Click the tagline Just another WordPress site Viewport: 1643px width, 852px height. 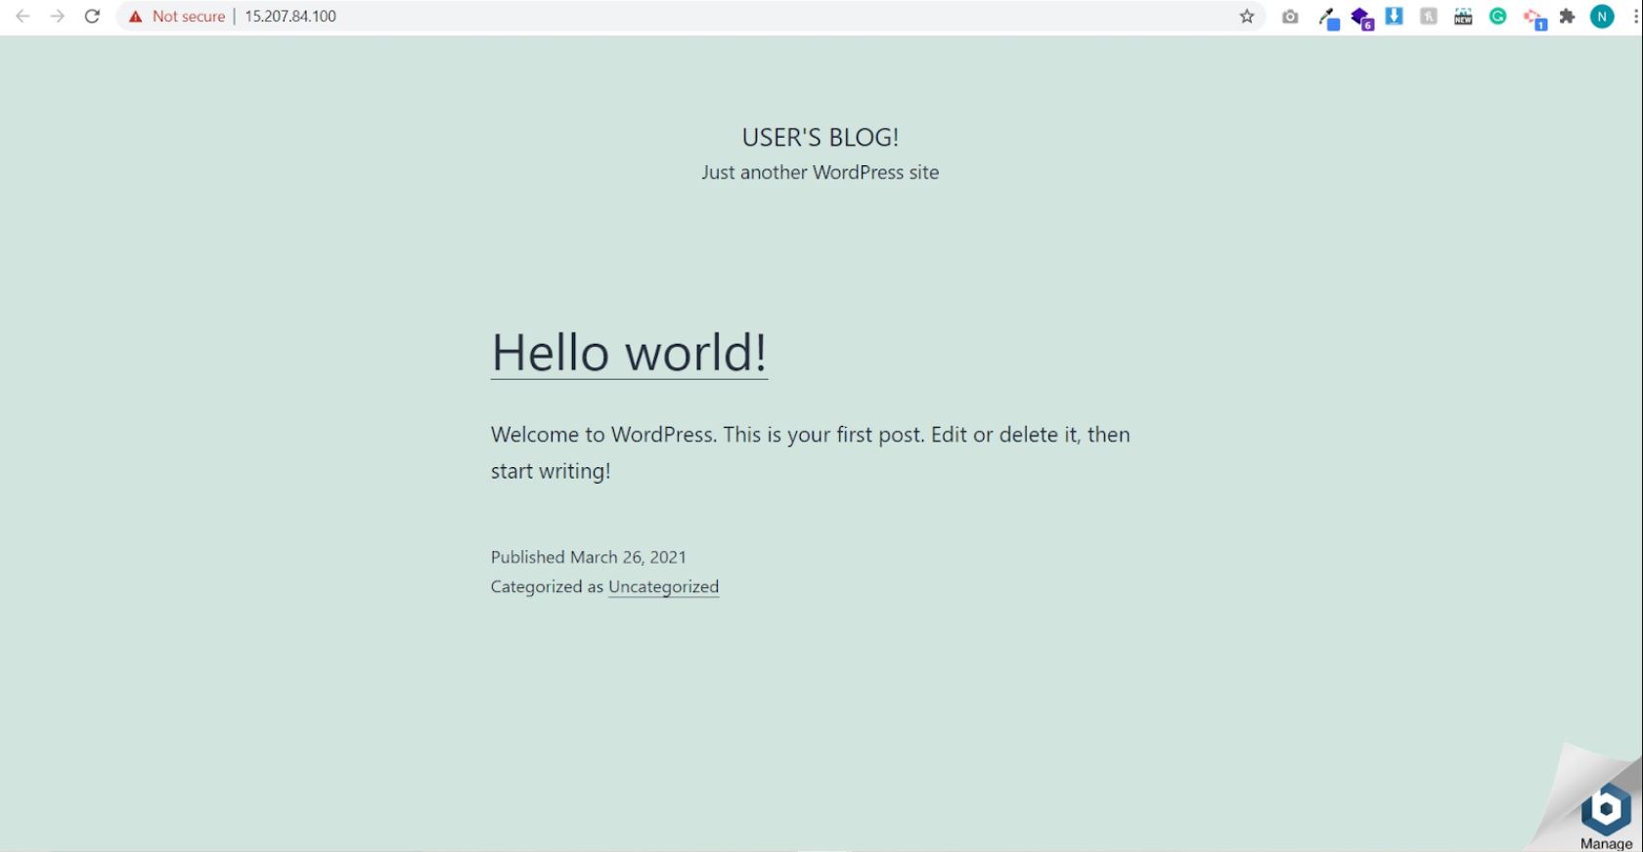[x=820, y=172]
